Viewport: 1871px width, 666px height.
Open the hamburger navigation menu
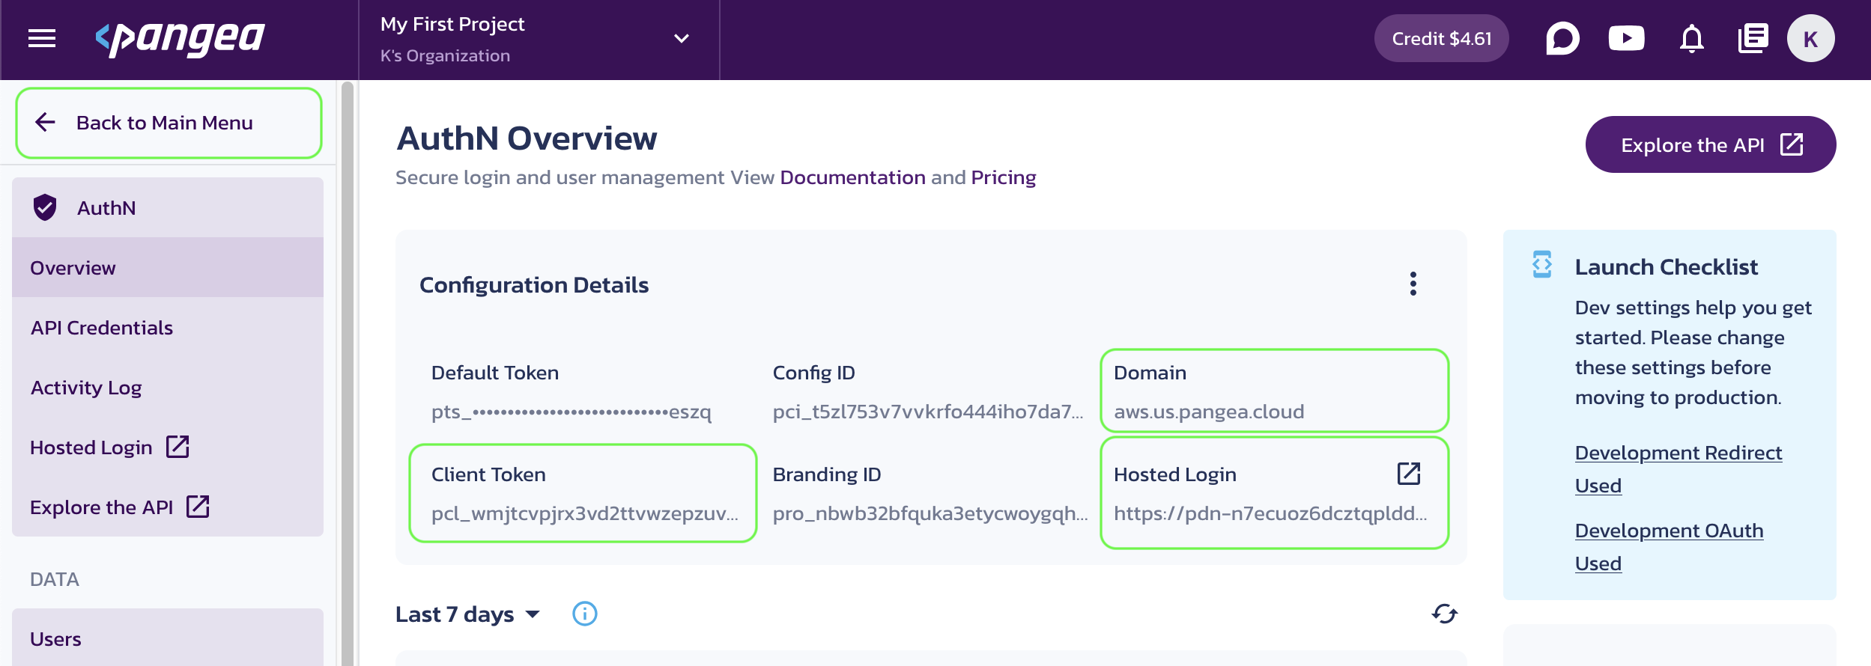point(42,38)
